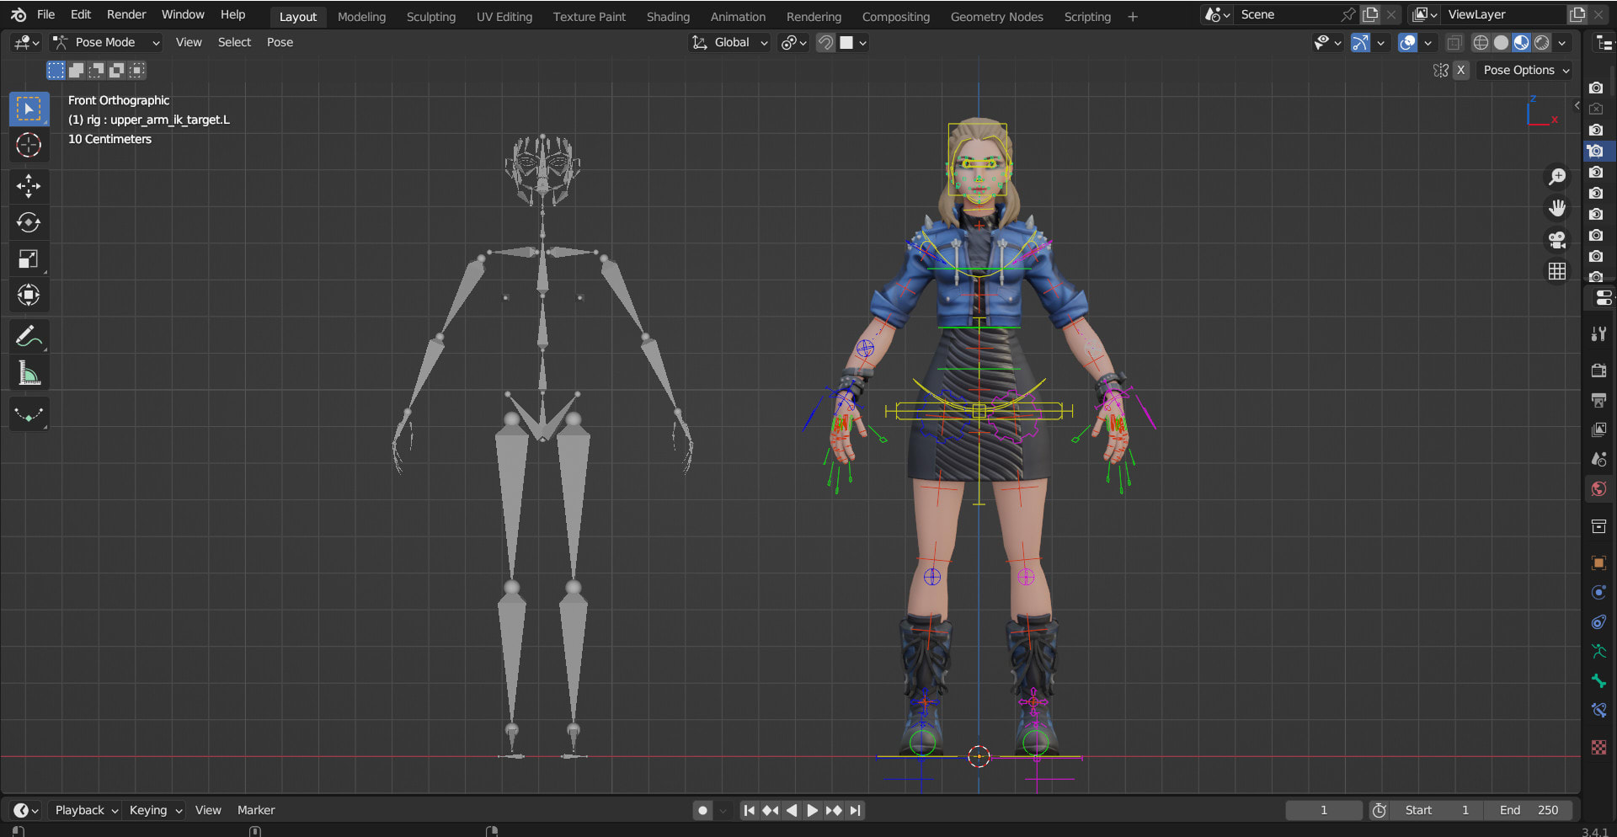Open the File menu
The height and width of the screenshot is (837, 1617).
tap(46, 14)
